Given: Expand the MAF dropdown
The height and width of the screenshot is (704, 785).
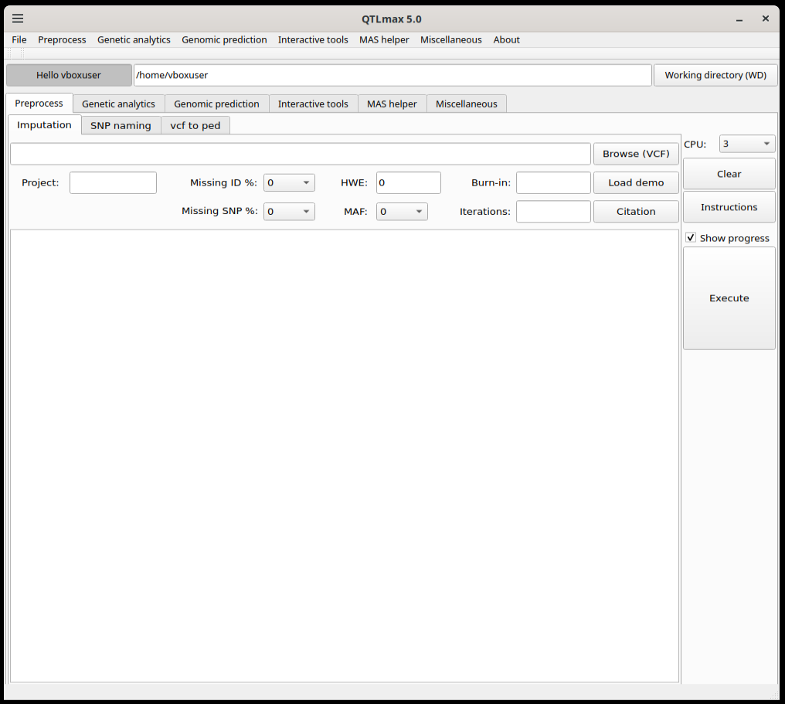Looking at the screenshot, I should click(402, 212).
